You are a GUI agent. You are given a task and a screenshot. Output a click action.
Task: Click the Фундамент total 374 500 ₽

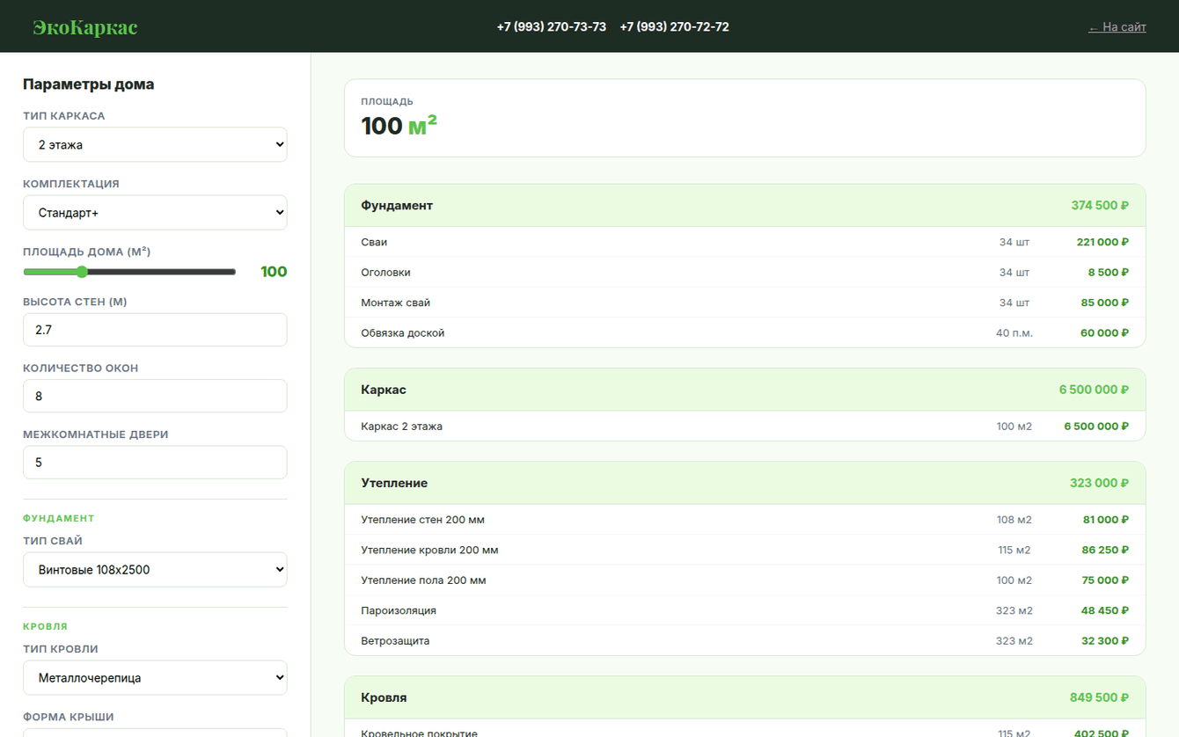[1100, 206]
